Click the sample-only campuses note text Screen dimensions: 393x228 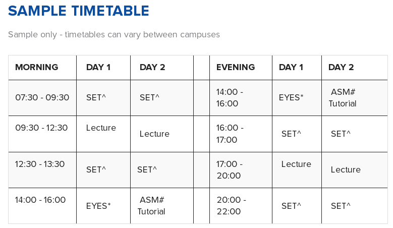coord(114,34)
